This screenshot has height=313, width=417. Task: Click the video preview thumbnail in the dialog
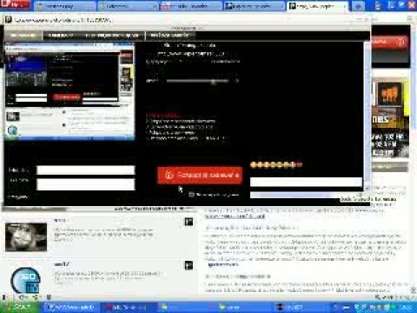click(69, 91)
